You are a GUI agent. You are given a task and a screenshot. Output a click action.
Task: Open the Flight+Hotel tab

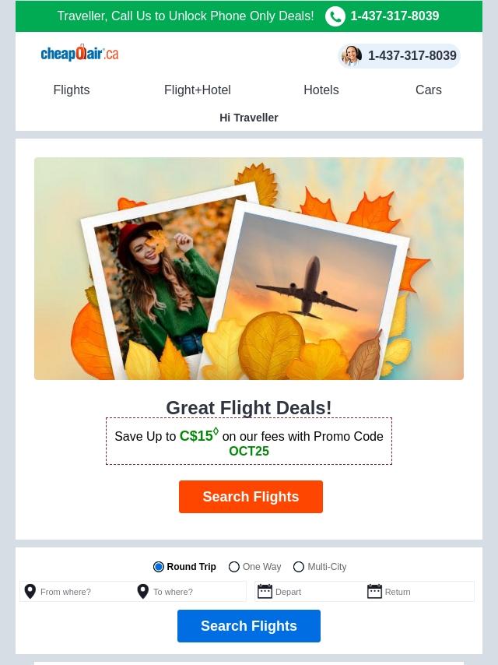[x=198, y=90]
